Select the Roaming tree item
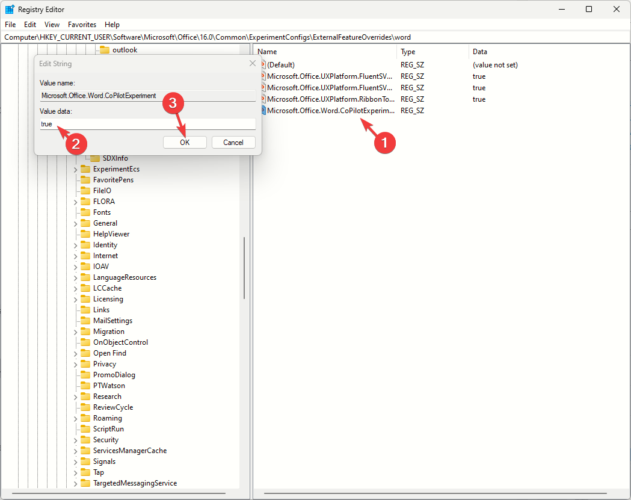Screen dimensions: 631x500 pos(108,418)
